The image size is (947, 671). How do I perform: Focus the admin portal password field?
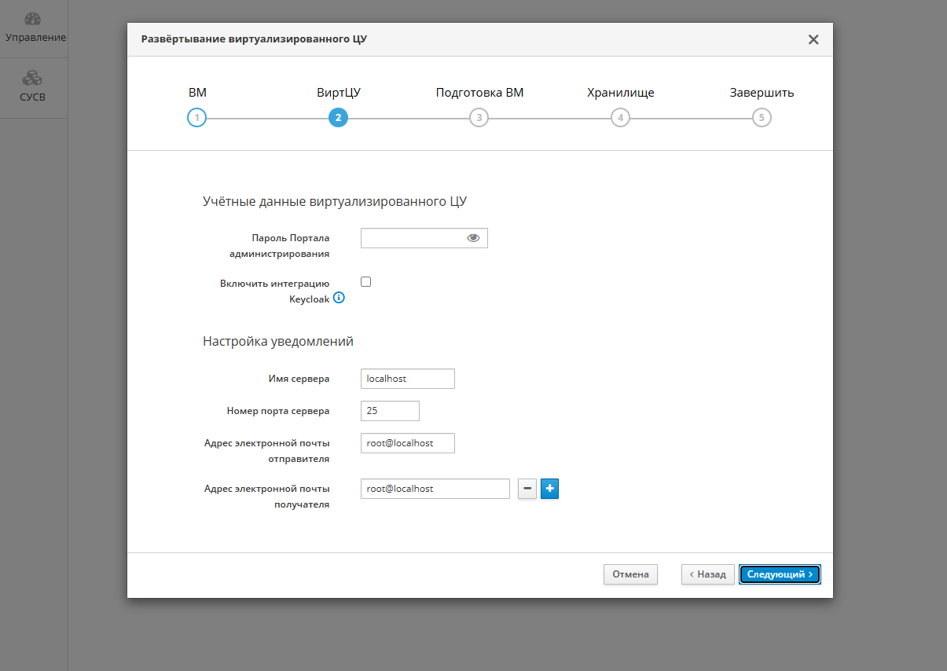413,238
